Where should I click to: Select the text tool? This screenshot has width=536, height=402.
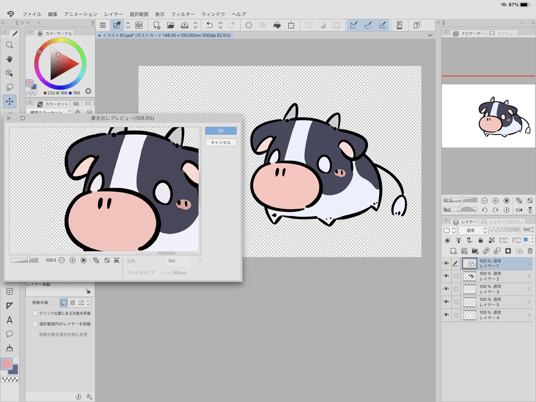tap(9, 320)
